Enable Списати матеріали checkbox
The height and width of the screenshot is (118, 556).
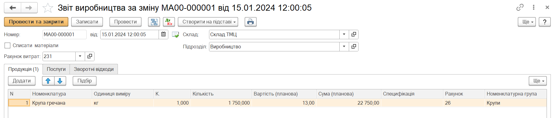[8, 46]
